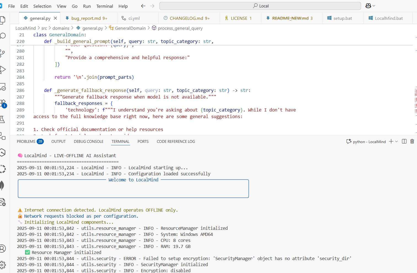The image size is (417, 273).
Task: Switch to the CHANGELOG.md tab
Action: pyautogui.click(x=190, y=18)
